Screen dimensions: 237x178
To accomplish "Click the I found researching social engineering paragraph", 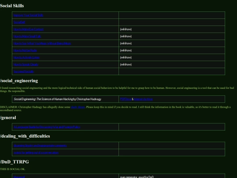I will [x=117, y=90].
